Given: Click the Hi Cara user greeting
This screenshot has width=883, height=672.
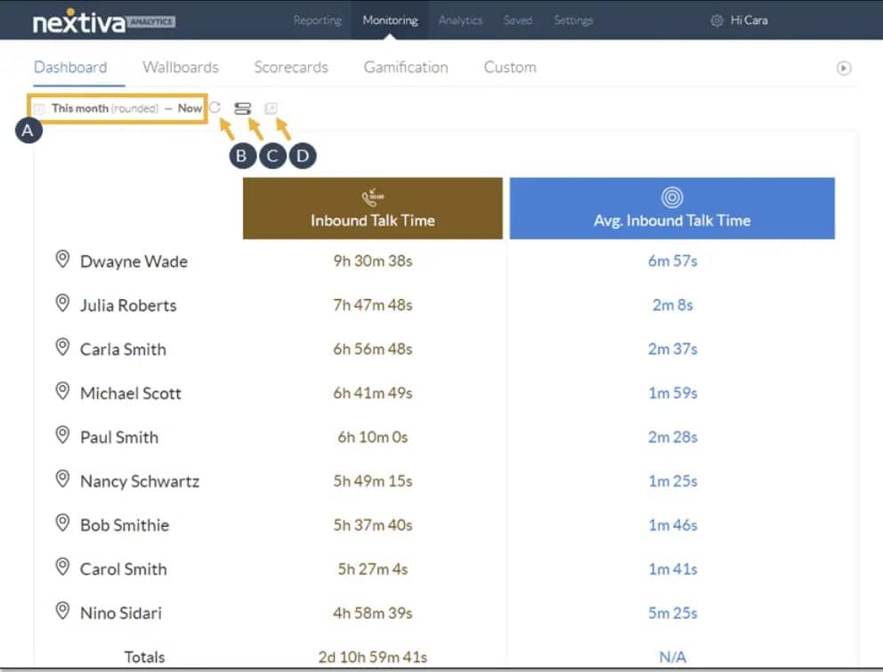Looking at the screenshot, I should click(x=749, y=20).
